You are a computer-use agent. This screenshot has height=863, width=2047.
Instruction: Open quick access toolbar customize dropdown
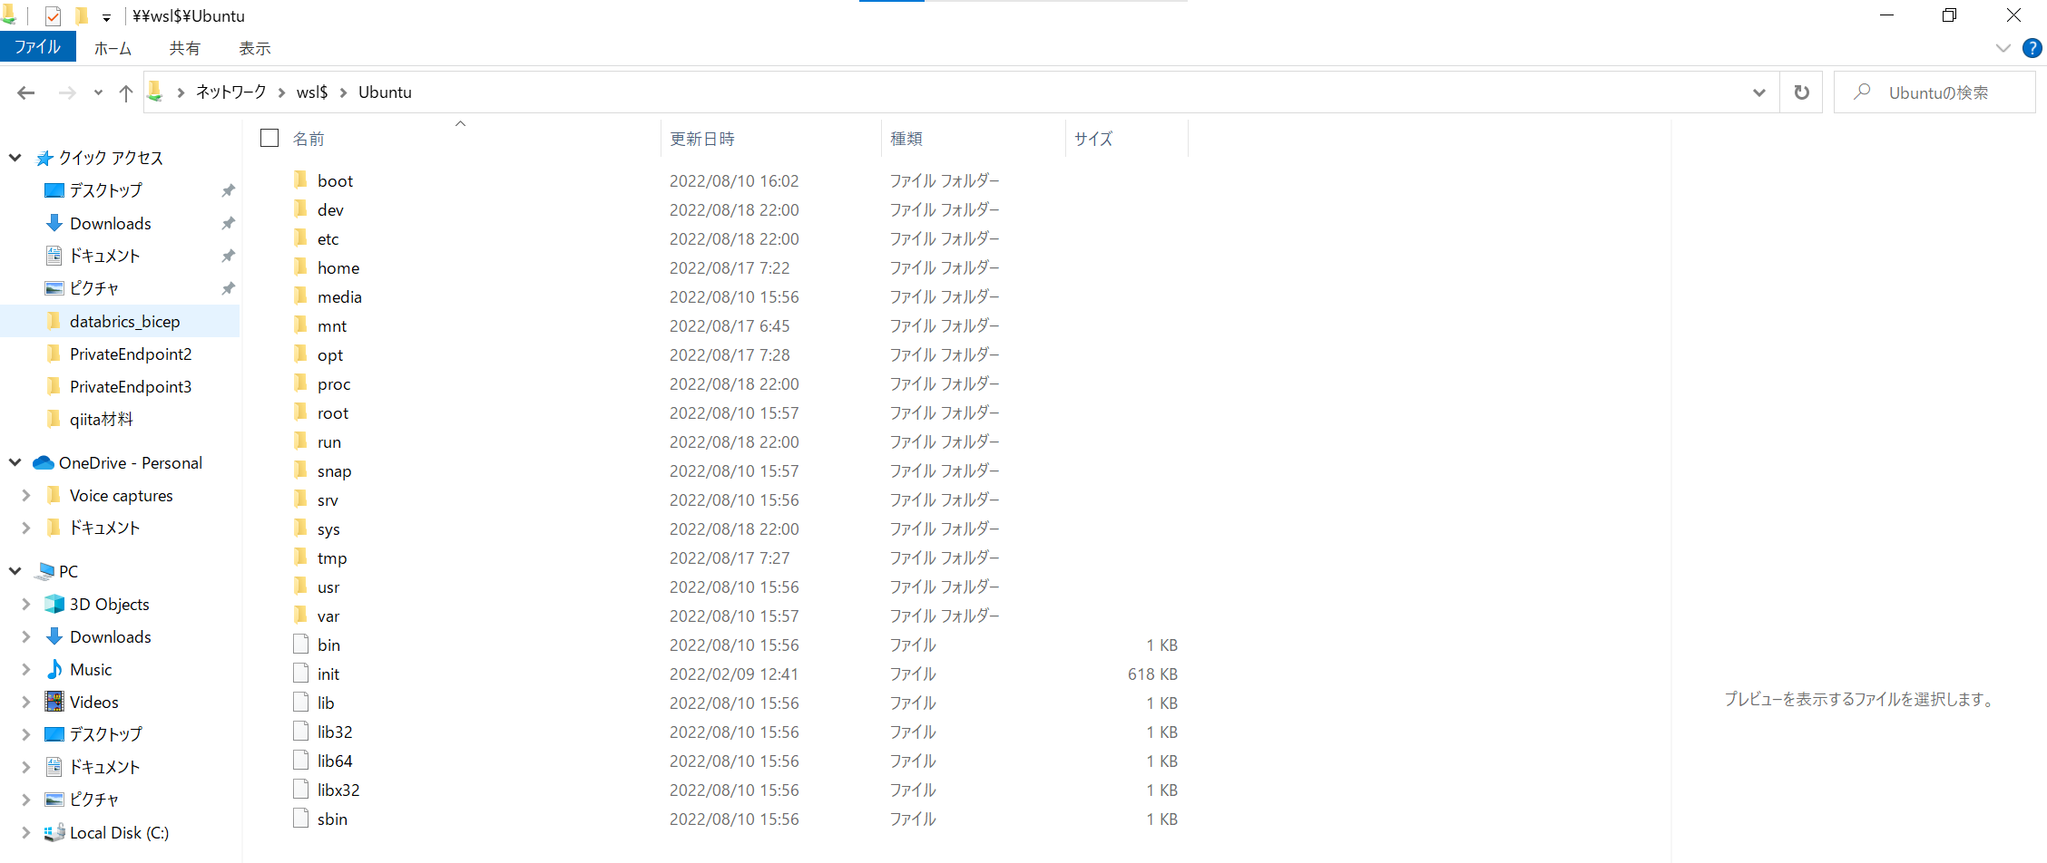click(106, 17)
